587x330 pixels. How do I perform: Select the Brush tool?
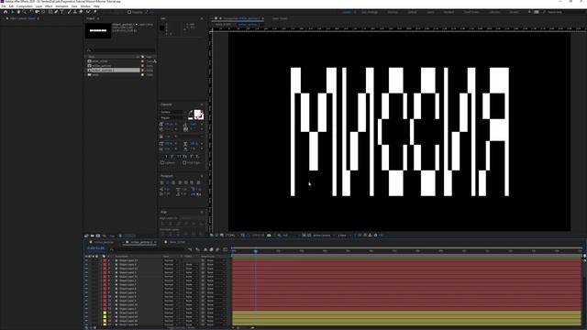70,12
